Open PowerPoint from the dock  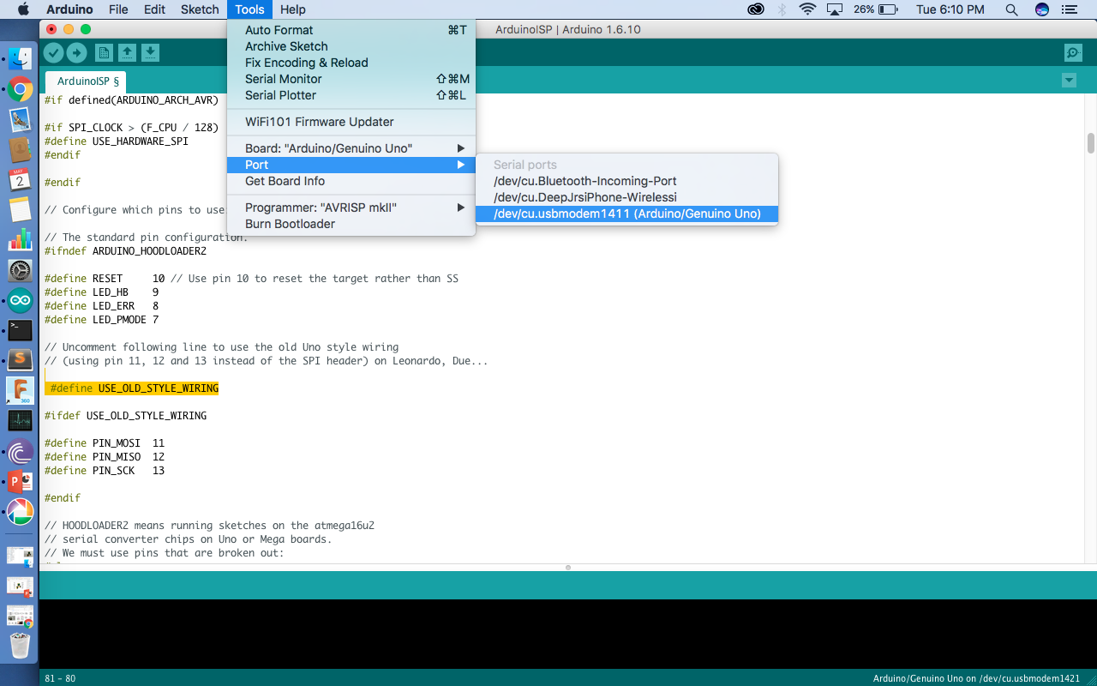[21, 481]
